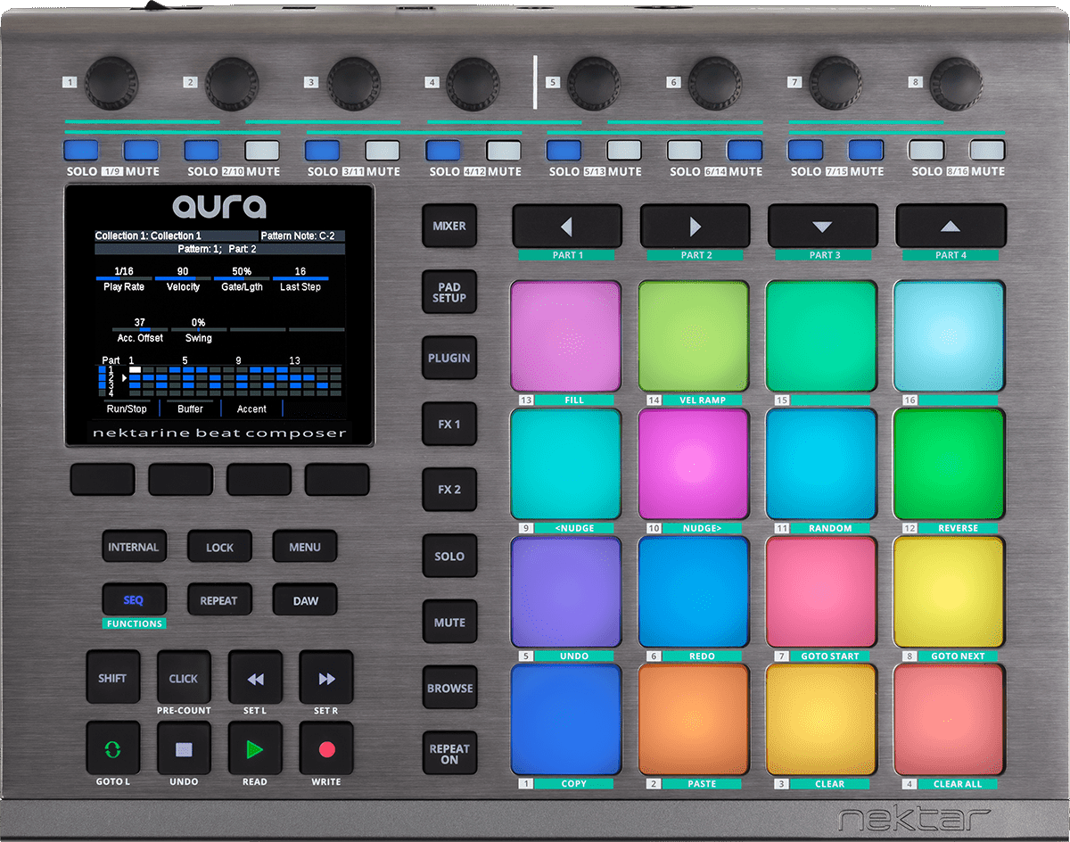Toggle the MUTE button for track 1/9
1070x842 pixels.
pos(141,150)
